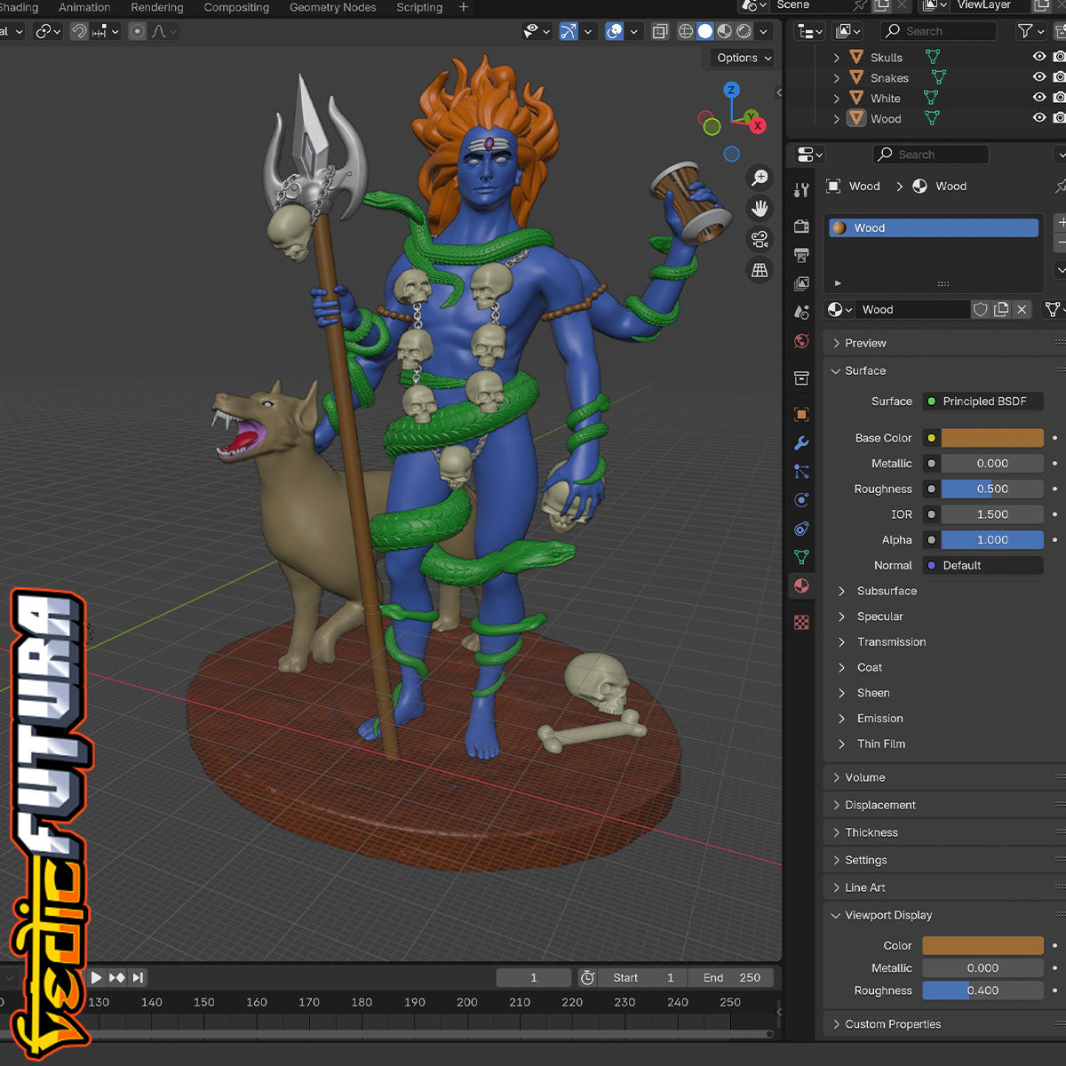Click the zoom magnifier viewport gizmo
This screenshot has width=1066, height=1066.
point(760,178)
